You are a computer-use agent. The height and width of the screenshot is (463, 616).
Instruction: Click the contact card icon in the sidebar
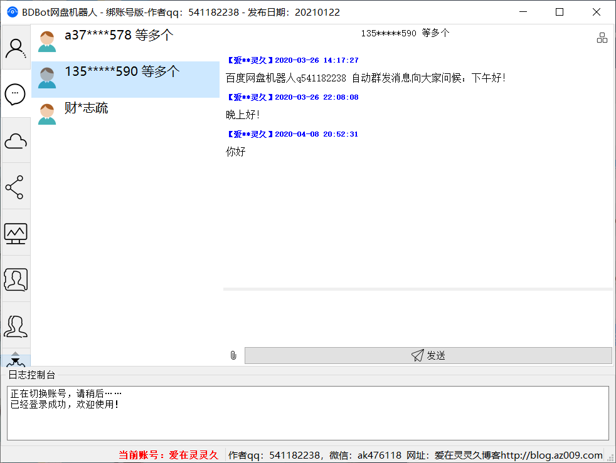point(16,279)
